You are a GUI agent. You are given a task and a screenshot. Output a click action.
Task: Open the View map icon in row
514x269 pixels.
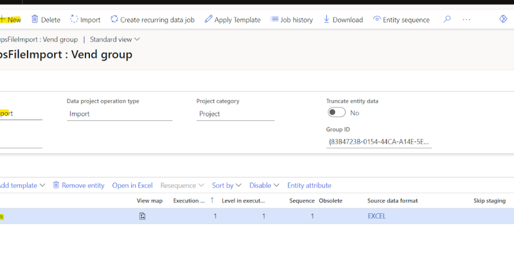[142, 216]
